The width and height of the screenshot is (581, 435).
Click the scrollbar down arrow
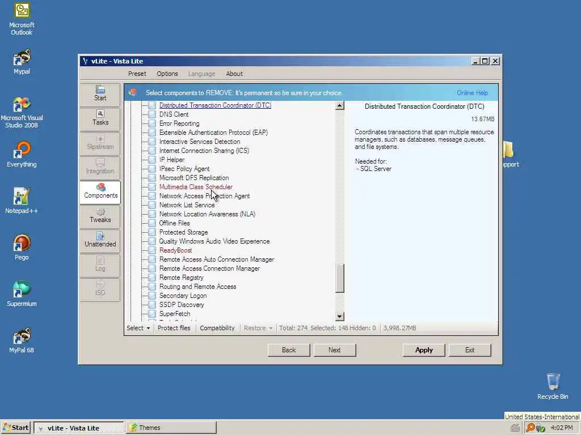pyautogui.click(x=340, y=317)
